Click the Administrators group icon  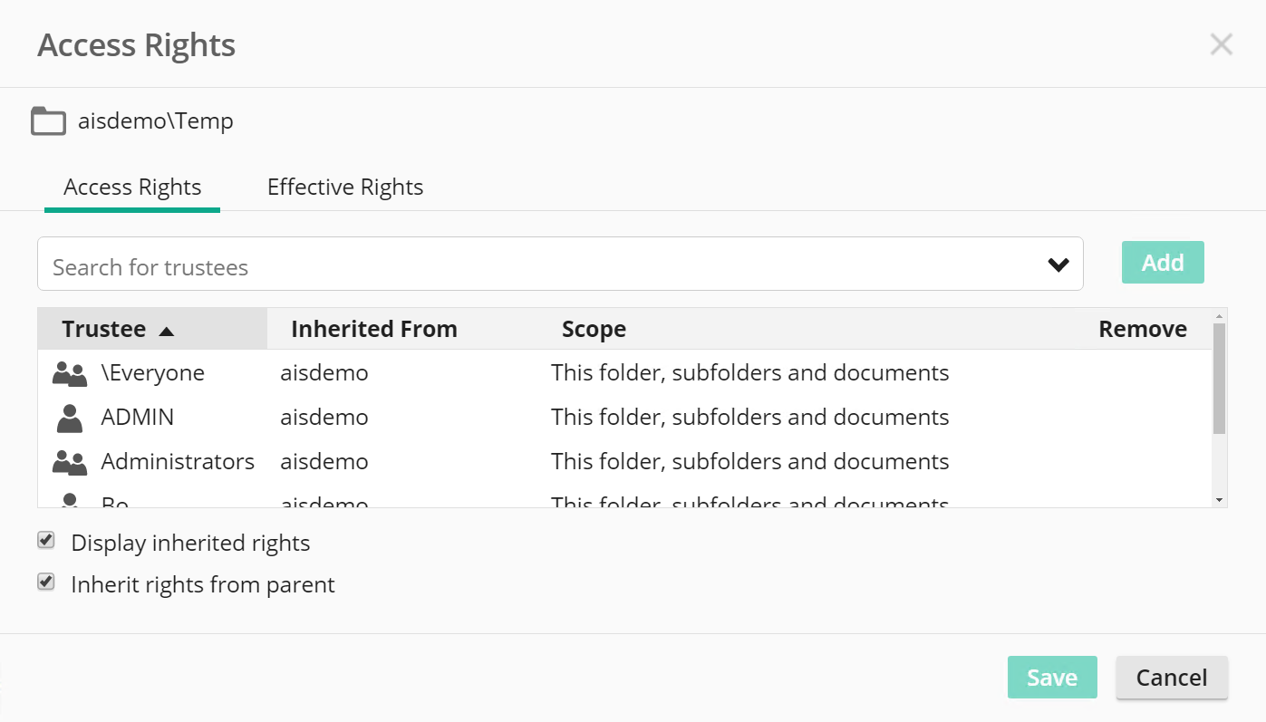coord(70,462)
